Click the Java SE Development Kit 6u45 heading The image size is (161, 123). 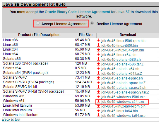(x=34, y=4)
